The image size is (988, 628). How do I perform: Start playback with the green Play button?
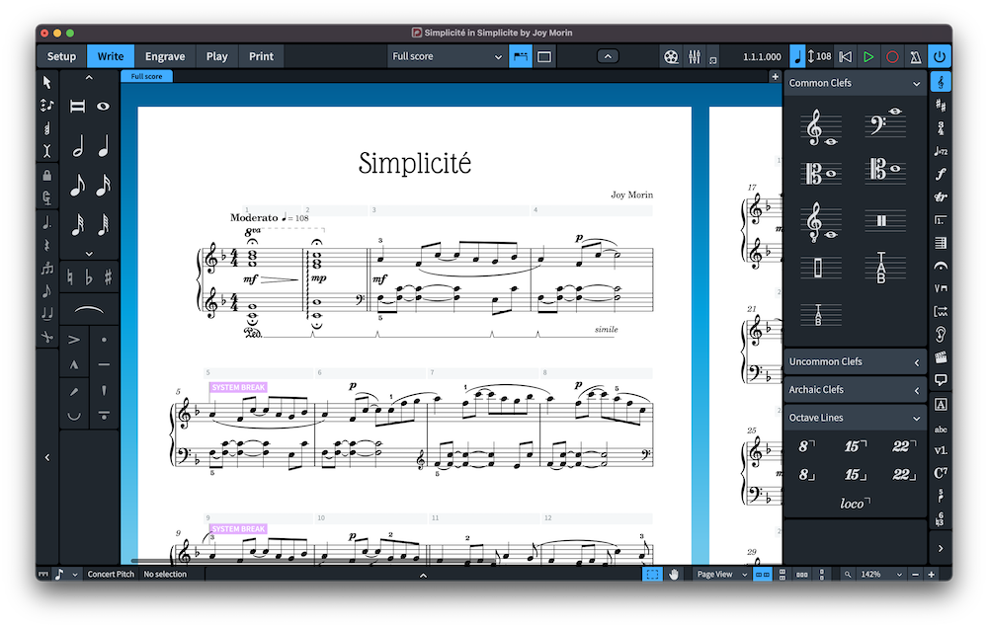[x=868, y=56]
